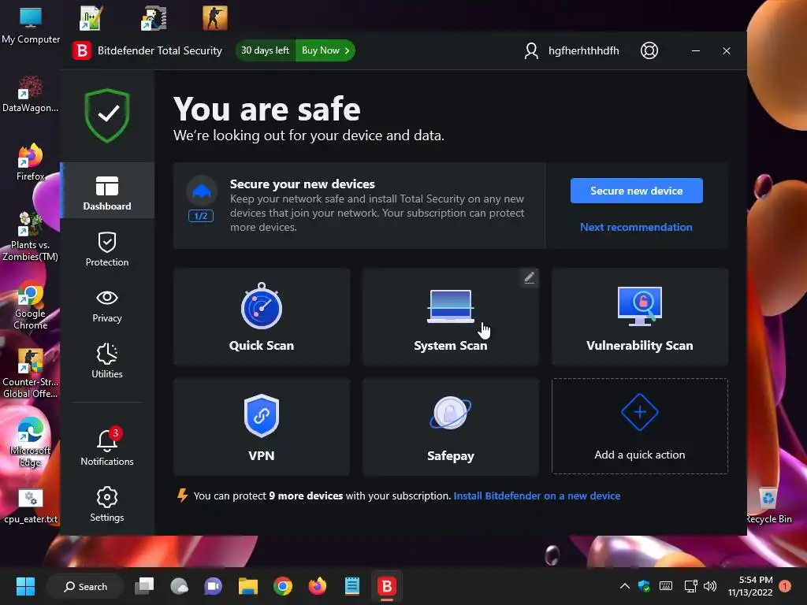The width and height of the screenshot is (807, 605).
Task: Launch Safepay browser
Action: (x=450, y=427)
